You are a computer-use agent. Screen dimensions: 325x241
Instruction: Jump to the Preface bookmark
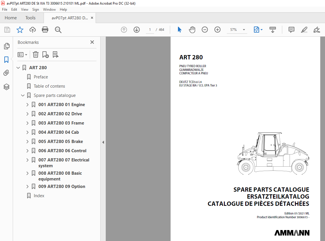(41, 77)
